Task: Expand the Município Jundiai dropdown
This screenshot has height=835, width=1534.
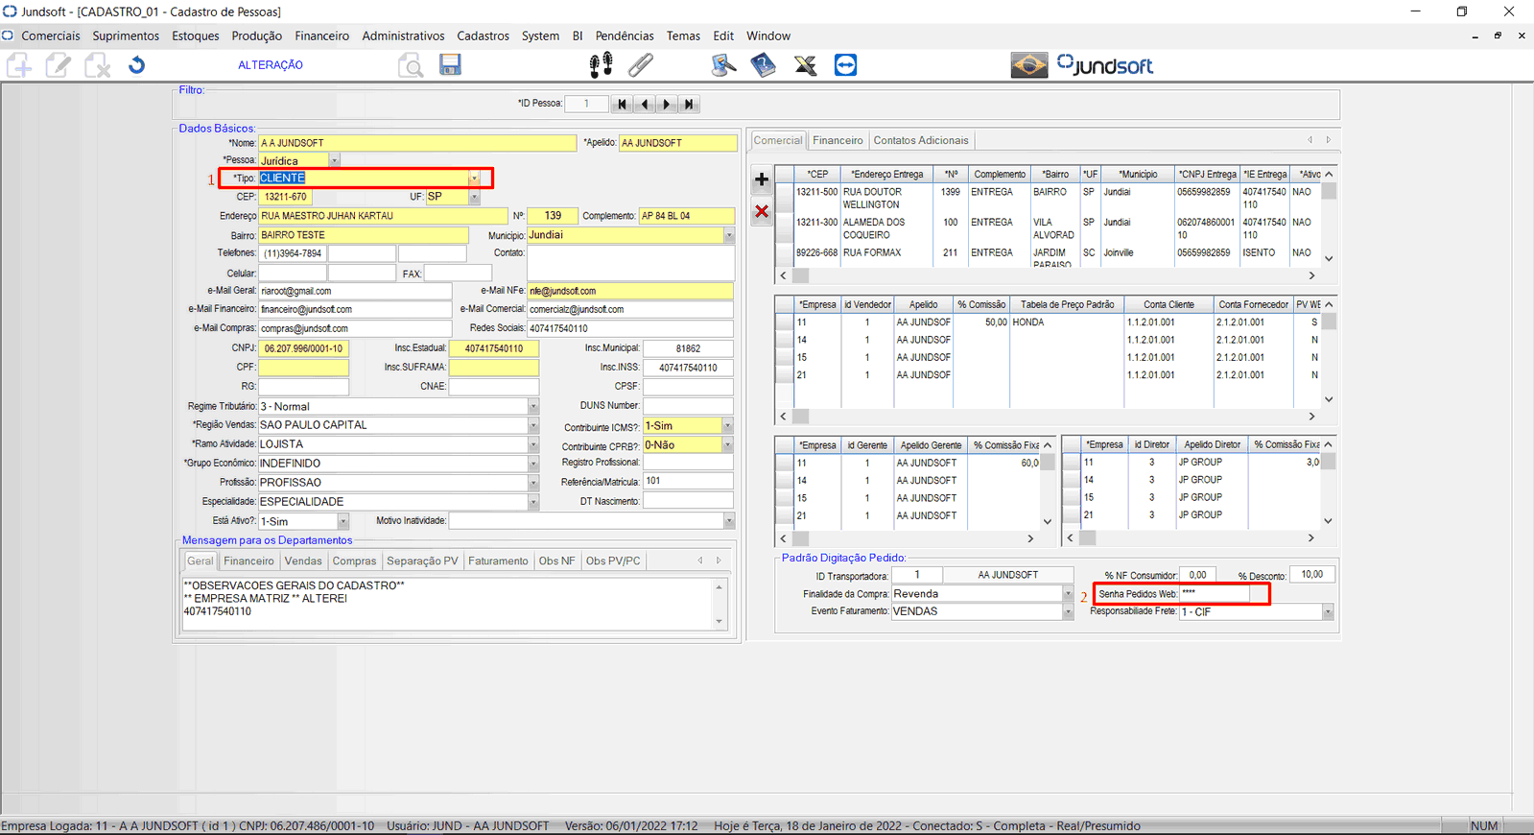Action: click(x=729, y=235)
